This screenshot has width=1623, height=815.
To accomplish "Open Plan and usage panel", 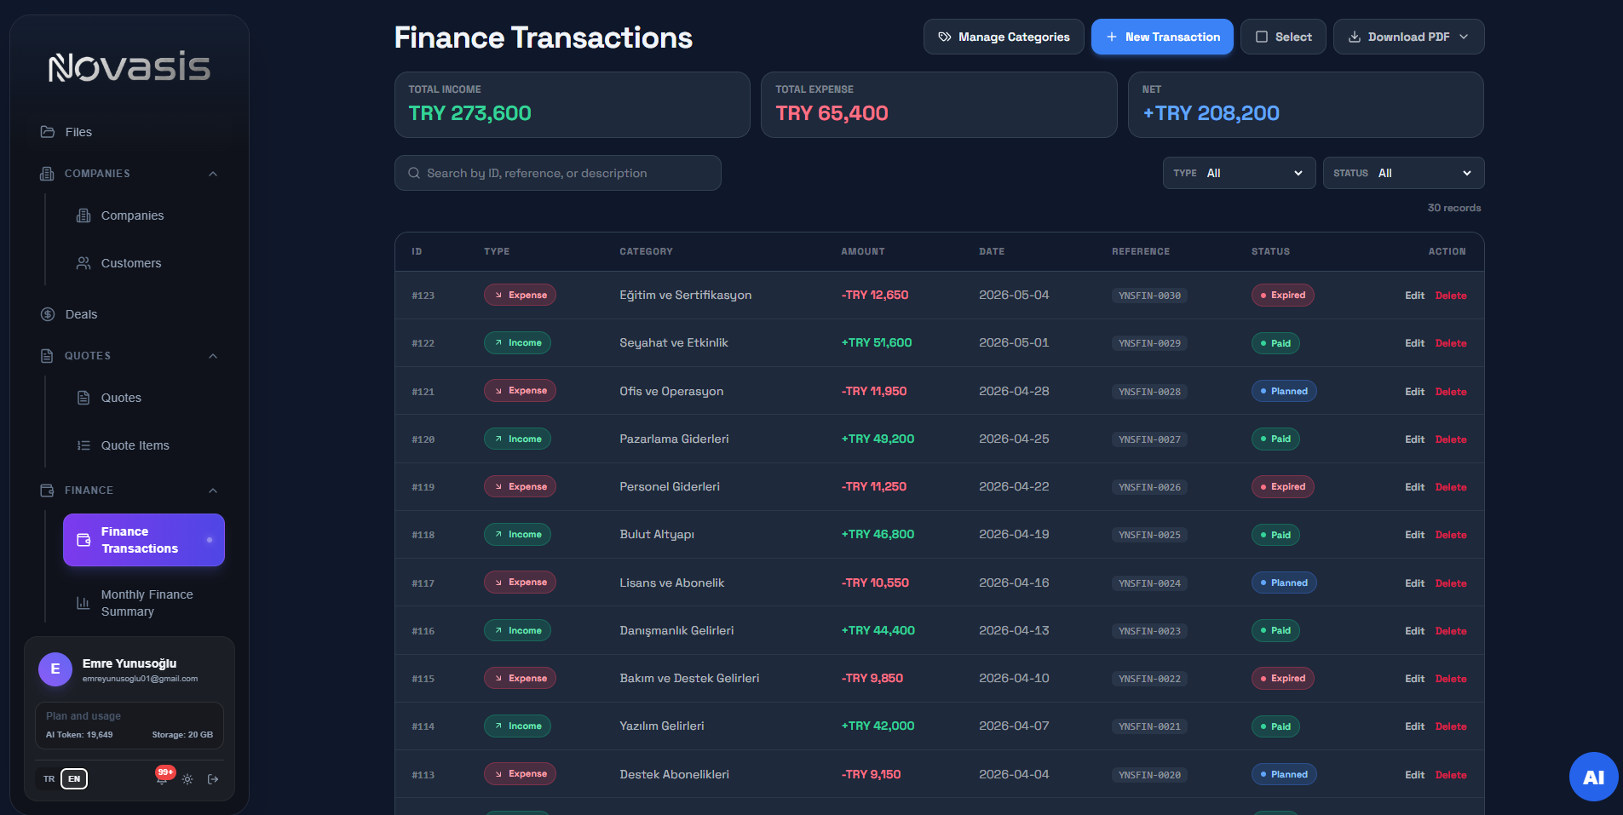I will point(129,726).
